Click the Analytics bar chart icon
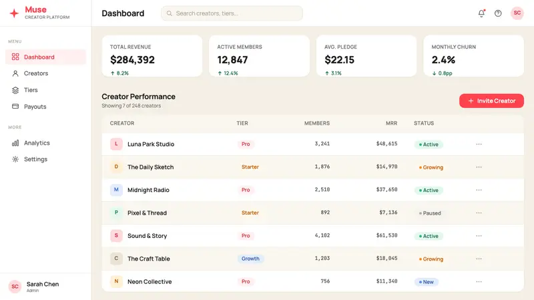The height and width of the screenshot is (300, 534). [x=15, y=143]
